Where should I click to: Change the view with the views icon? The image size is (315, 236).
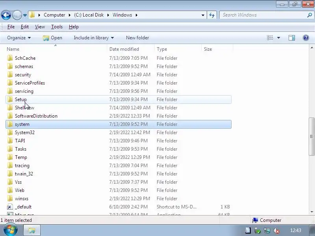point(270,38)
